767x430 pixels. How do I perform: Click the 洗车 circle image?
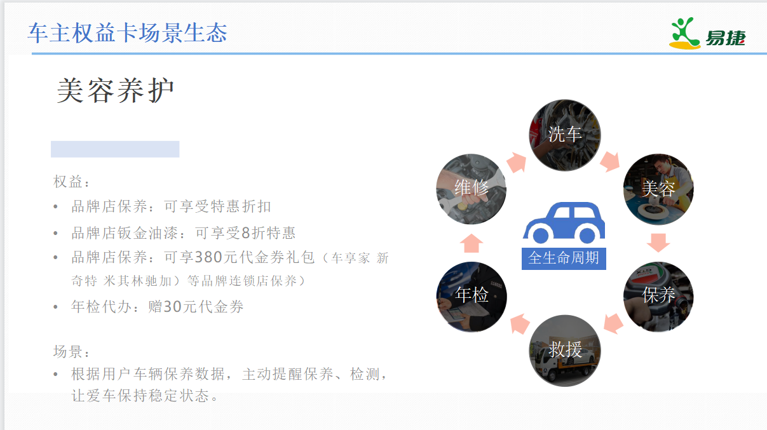point(564,135)
